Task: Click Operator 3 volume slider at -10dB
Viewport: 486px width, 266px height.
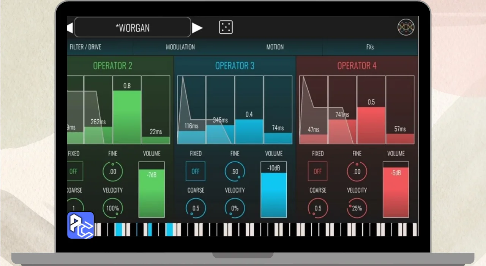Action: click(274, 189)
